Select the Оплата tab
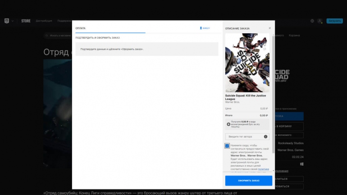Screen dimensions: 347x195 80,28
